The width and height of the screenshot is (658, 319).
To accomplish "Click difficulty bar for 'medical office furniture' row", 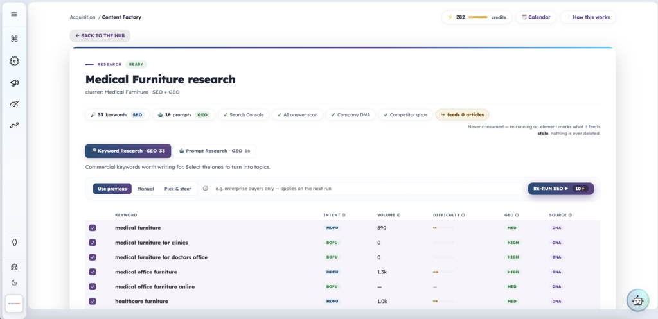I will 443,272.
